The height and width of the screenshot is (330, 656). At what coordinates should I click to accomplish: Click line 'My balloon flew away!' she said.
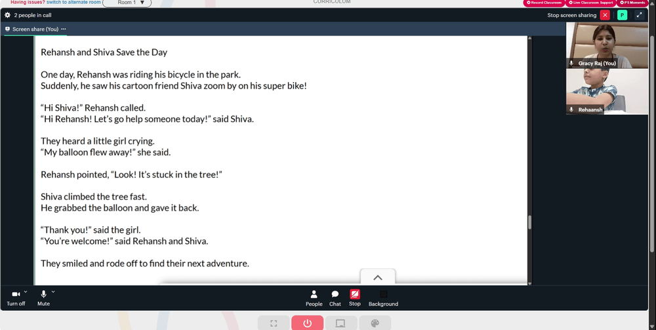106,152
